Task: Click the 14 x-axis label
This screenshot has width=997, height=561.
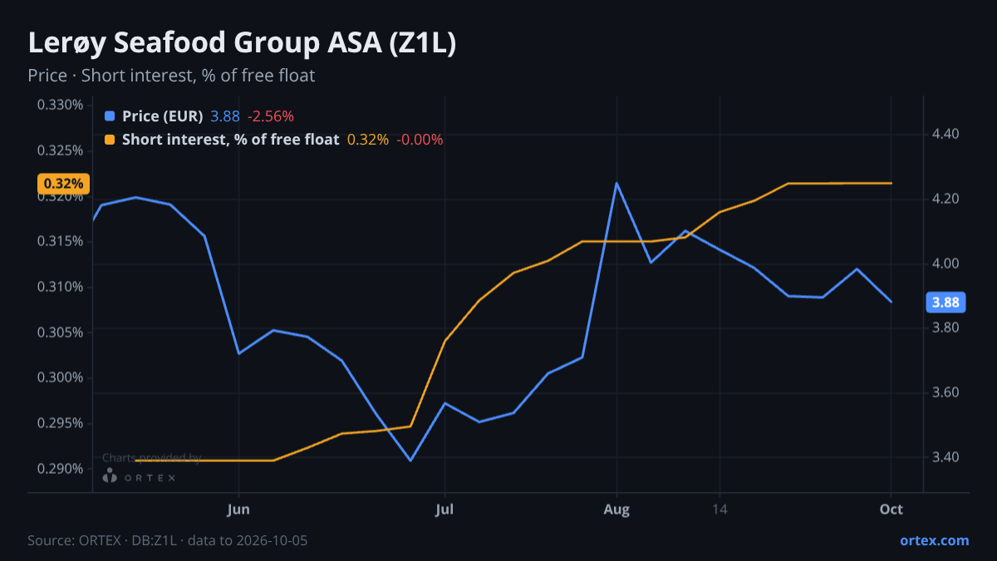Action: click(720, 509)
